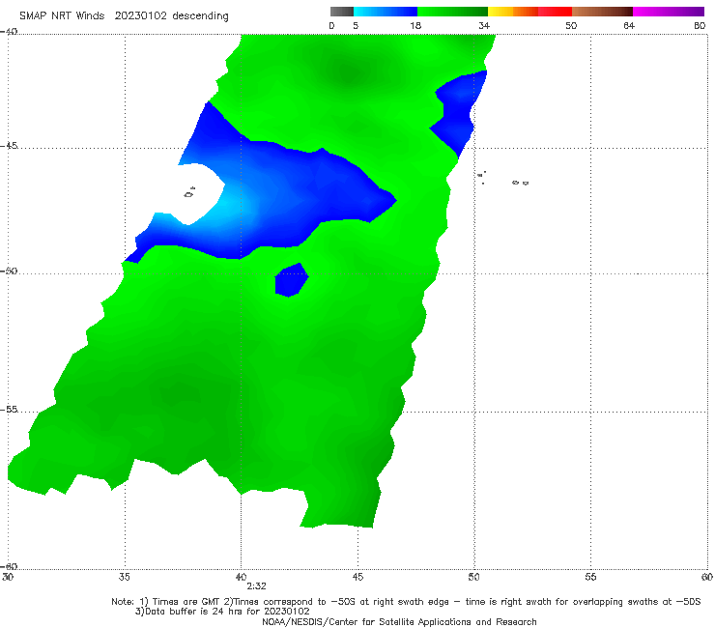Click the color scale label '18'
This screenshot has height=628, width=715.
(415, 26)
